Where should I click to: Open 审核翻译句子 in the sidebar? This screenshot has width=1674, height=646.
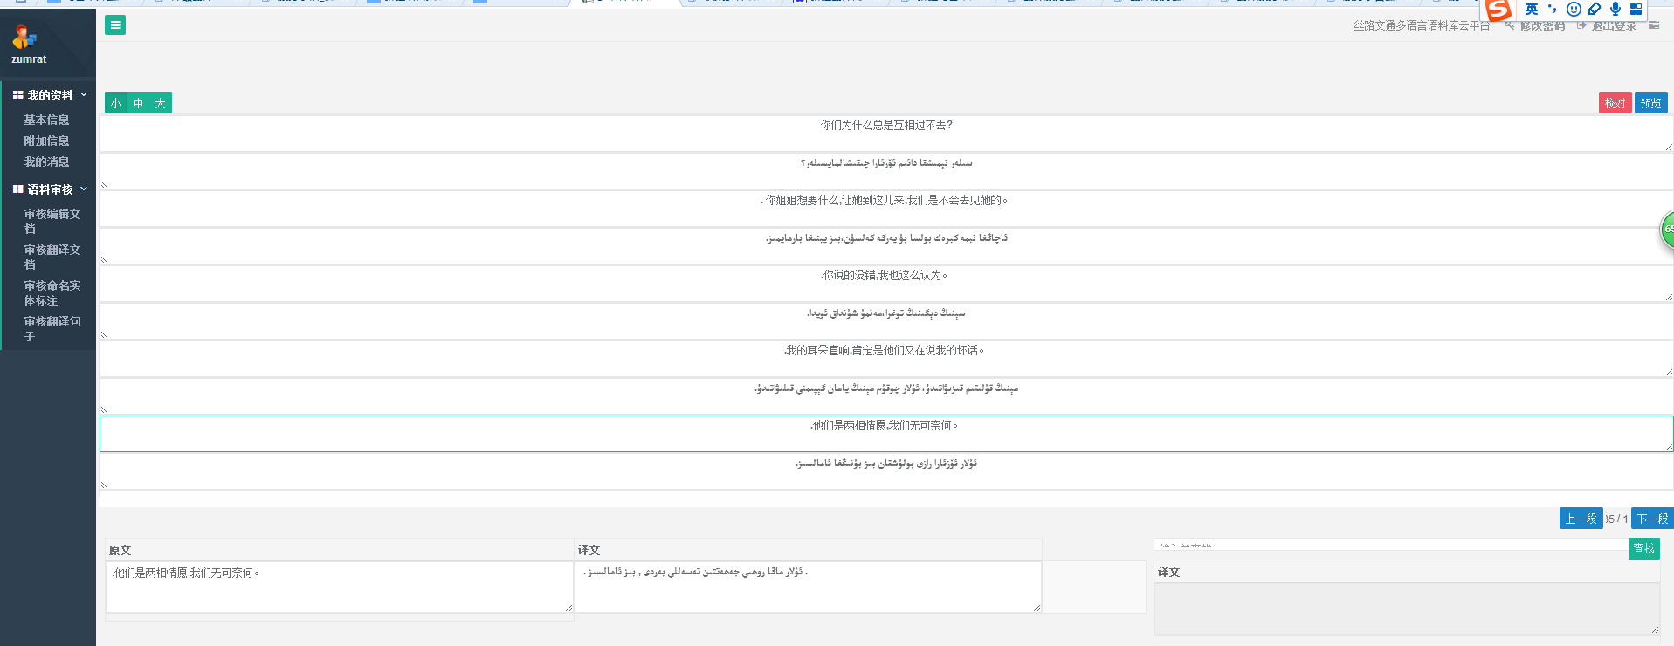pos(52,328)
